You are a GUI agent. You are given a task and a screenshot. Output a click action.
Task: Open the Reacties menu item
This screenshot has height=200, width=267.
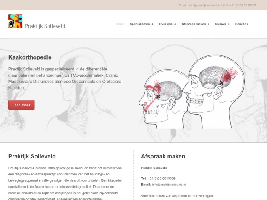[242, 24]
